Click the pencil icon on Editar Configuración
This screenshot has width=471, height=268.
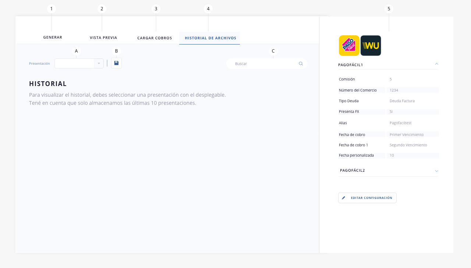click(344, 198)
